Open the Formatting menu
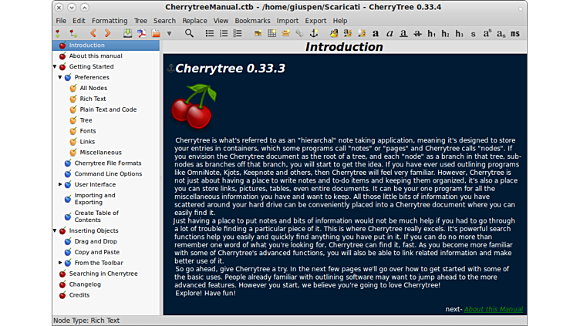Screen dimensions: 580x326 (110, 21)
